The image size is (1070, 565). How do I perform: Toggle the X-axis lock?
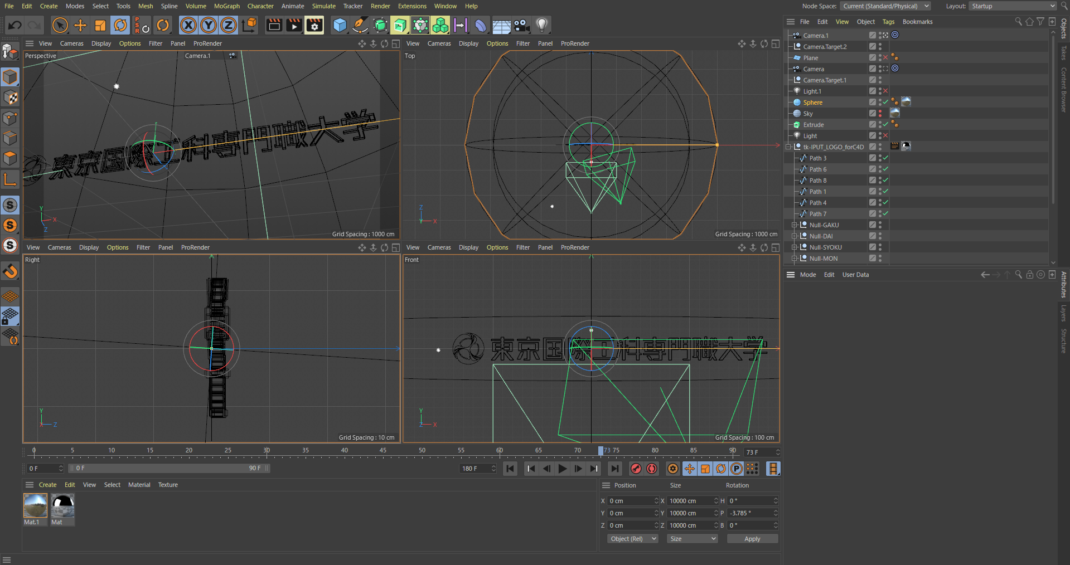[x=188, y=25]
